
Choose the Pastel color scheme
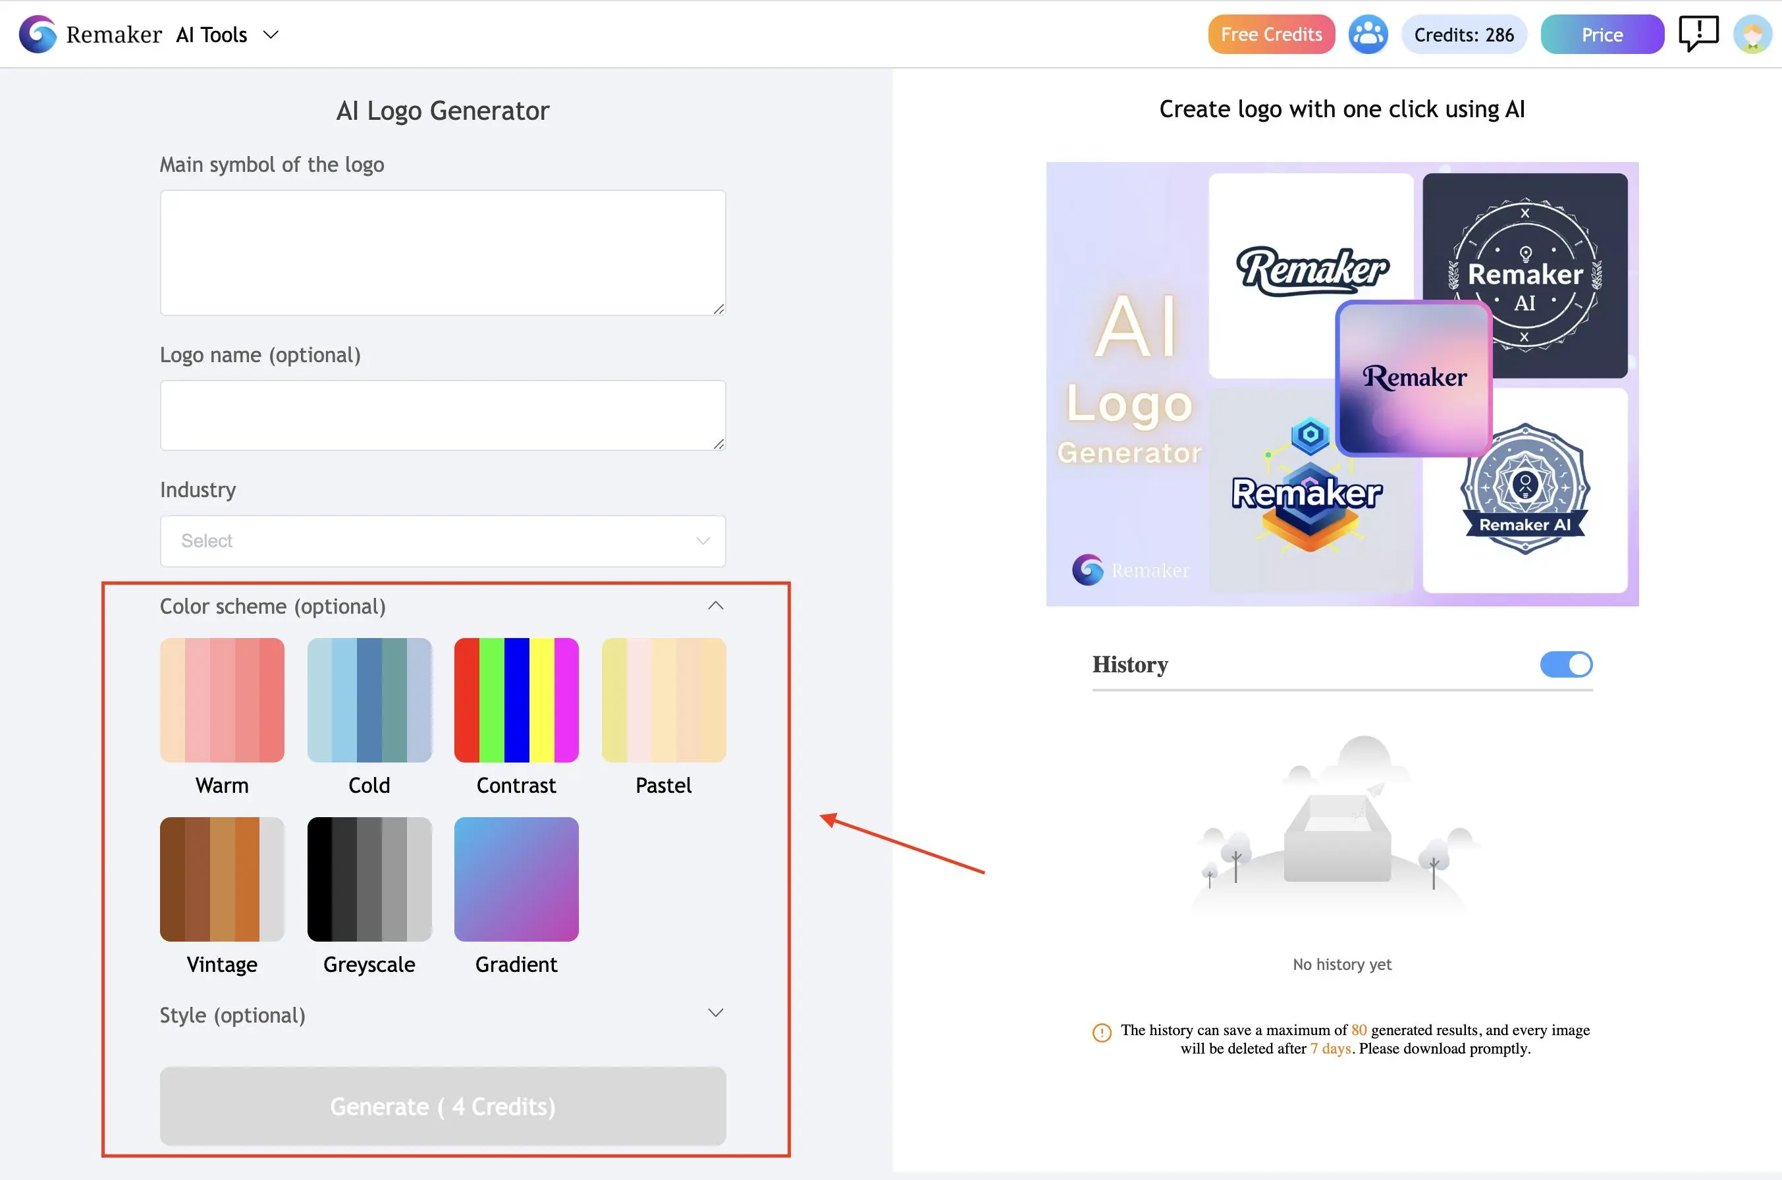pos(664,700)
